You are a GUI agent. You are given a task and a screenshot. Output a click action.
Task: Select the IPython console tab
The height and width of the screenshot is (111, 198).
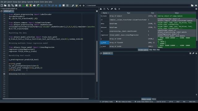point(146,99)
